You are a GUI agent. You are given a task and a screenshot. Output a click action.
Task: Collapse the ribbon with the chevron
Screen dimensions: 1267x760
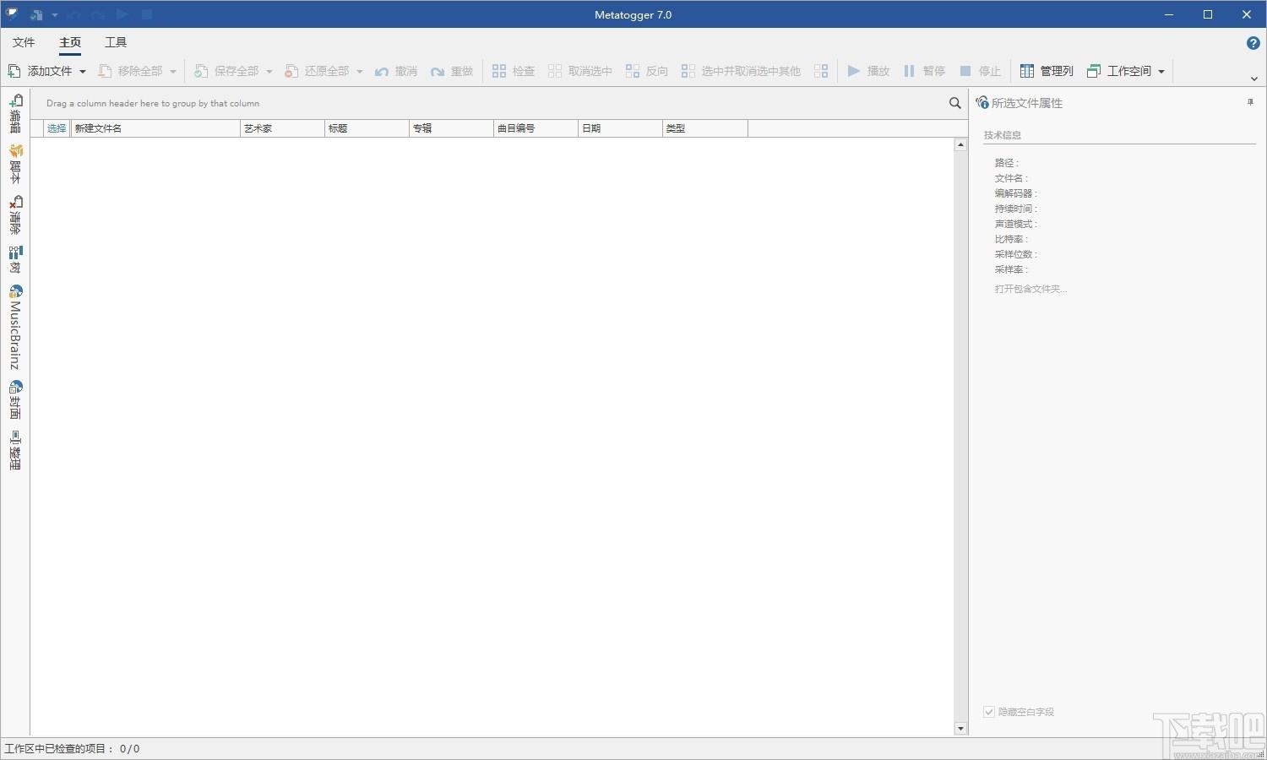tap(1253, 79)
